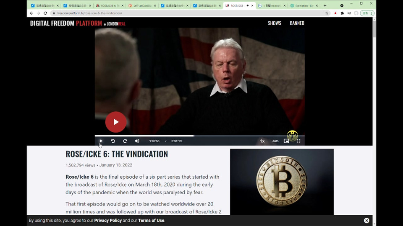Click the yellow watermark badge icon on video
The image size is (403, 226).
(x=292, y=136)
